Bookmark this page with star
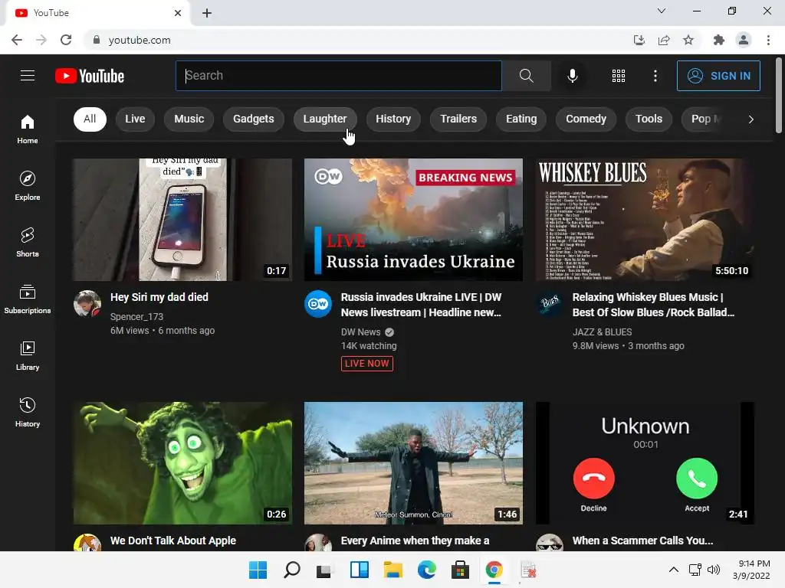Screen dimensions: 785x588 click(688, 40)
